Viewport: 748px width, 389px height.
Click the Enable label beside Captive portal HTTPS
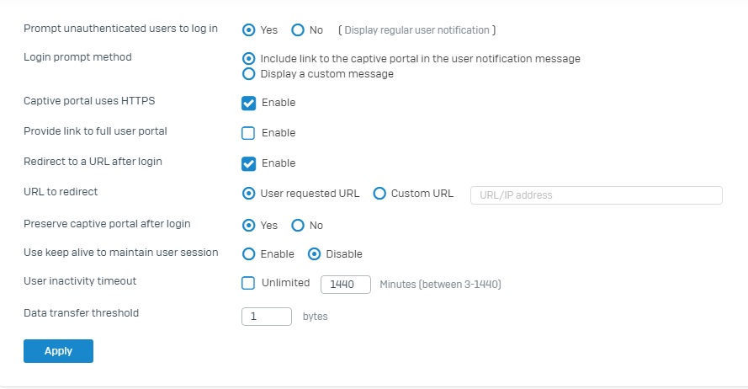pyautogui.click(x=279, y=103)
